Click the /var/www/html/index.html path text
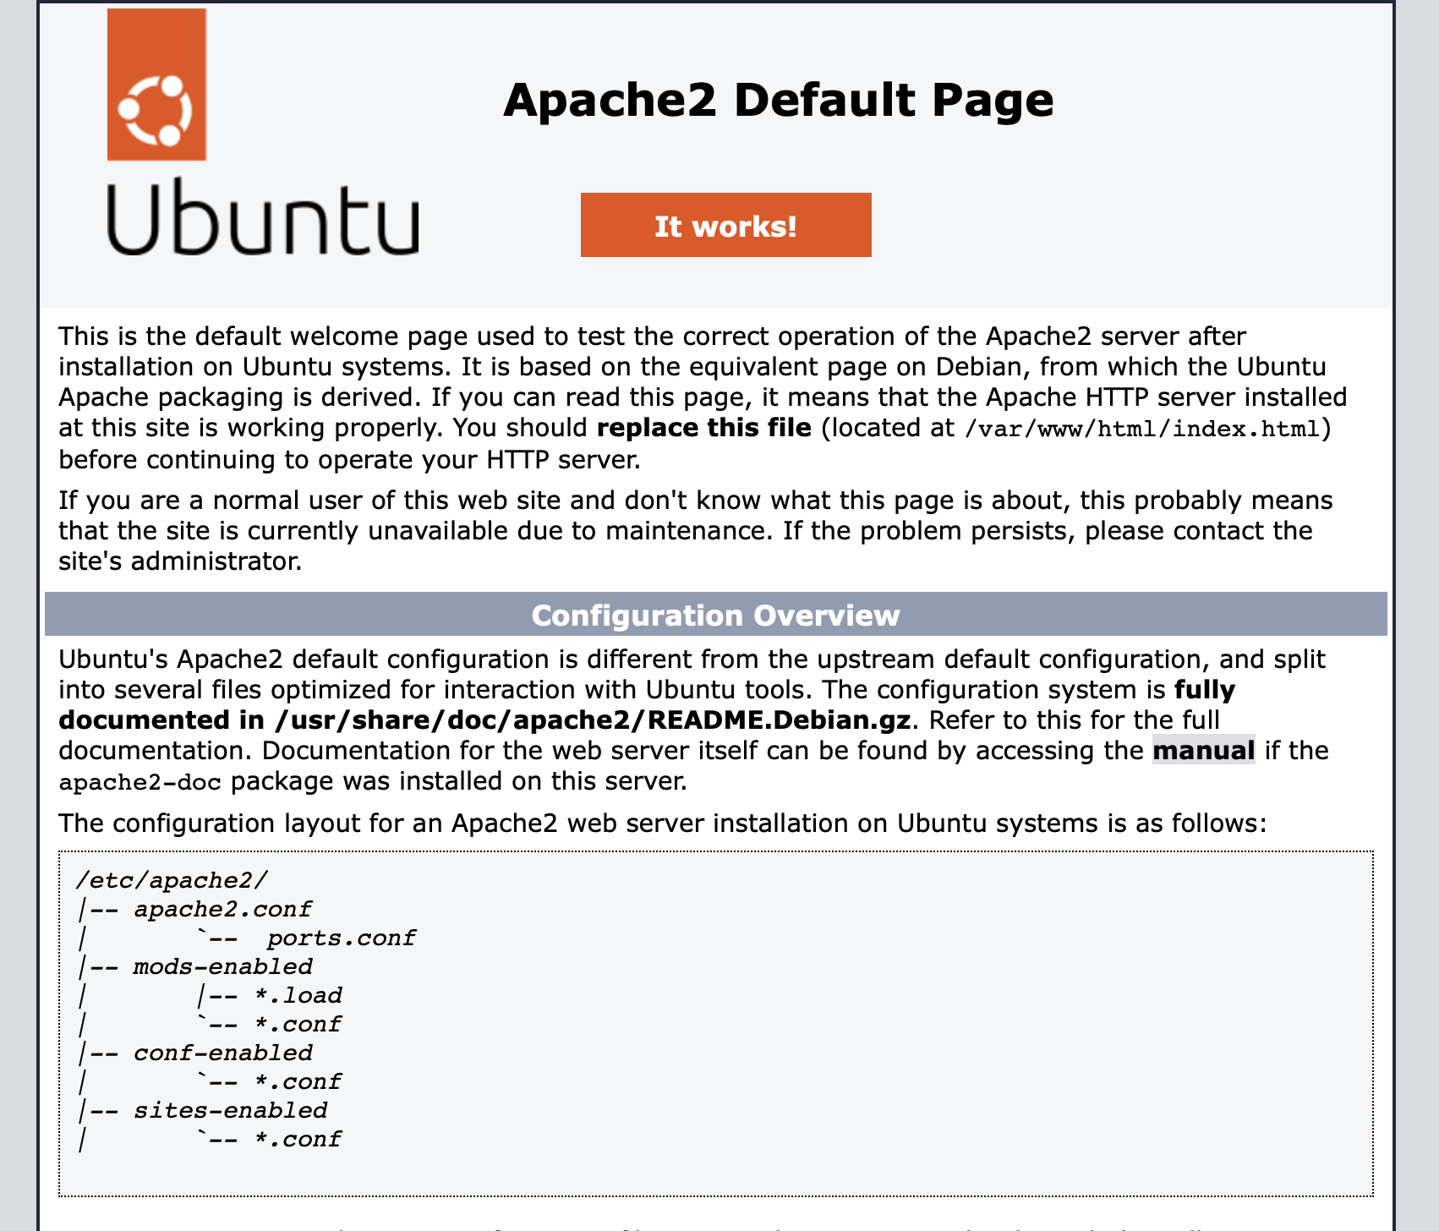1439x1231 pixels. coord(1142,429)
